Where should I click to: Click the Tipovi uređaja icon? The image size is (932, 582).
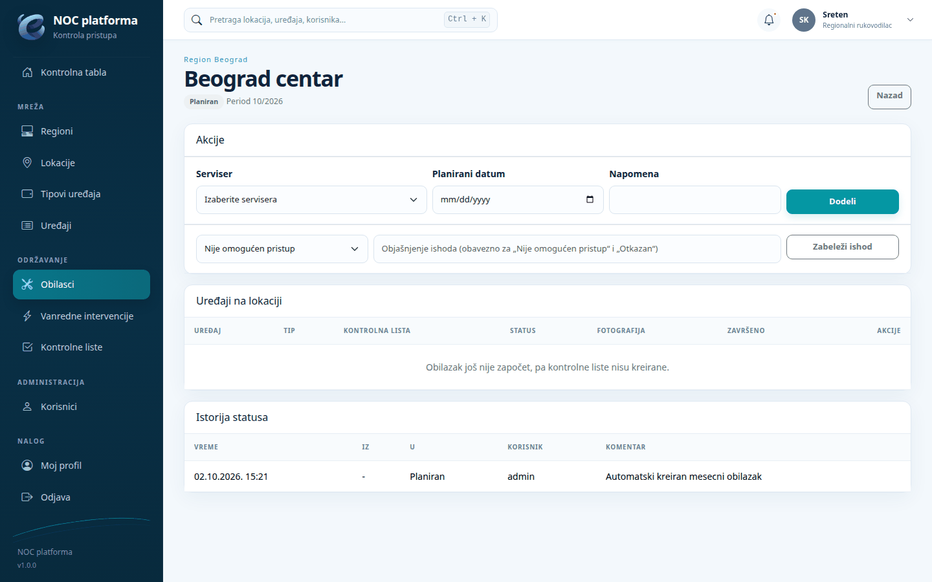[27, 194]
